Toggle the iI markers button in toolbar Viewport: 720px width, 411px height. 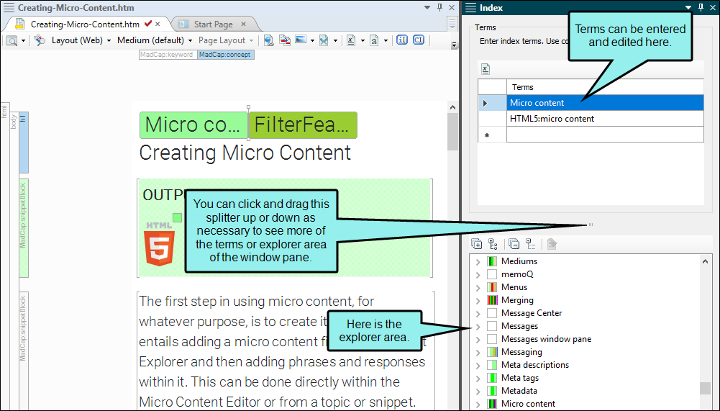402,40
